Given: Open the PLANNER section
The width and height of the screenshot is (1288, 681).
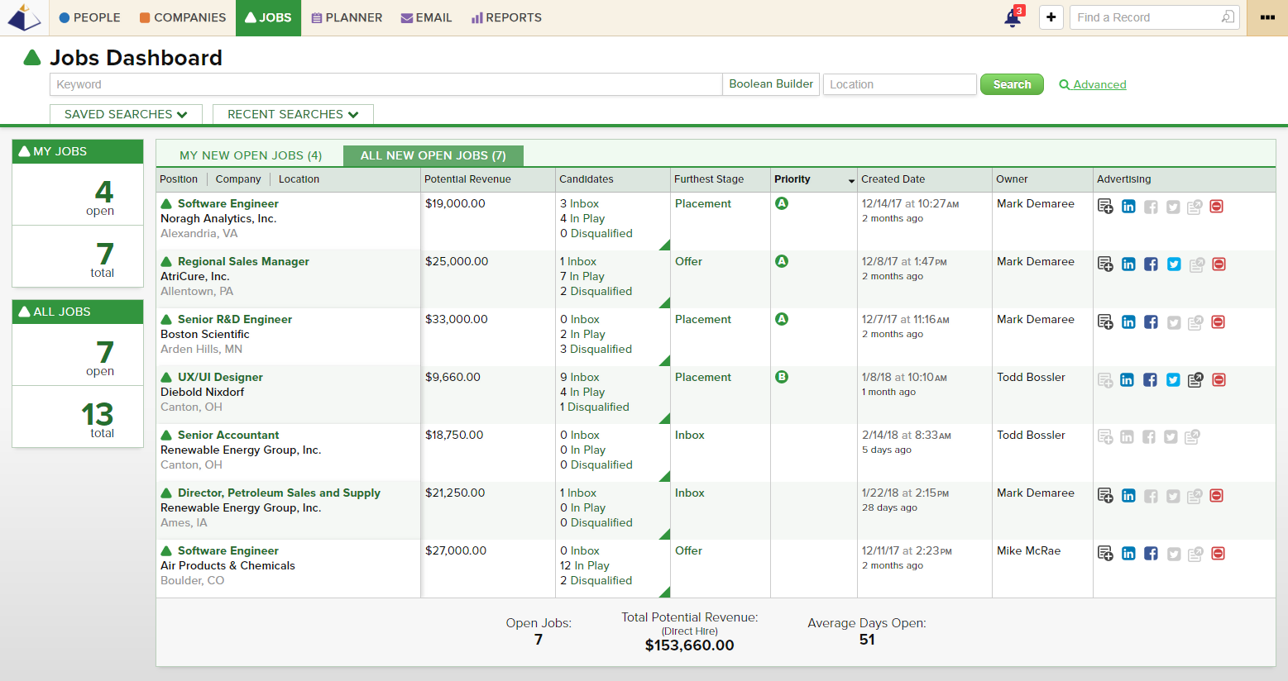Looking at the screenshot, I should (347, 17).
